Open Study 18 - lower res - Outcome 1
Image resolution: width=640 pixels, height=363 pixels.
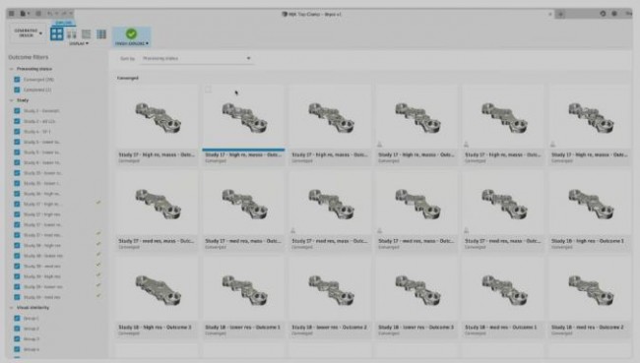coord(243,296)
